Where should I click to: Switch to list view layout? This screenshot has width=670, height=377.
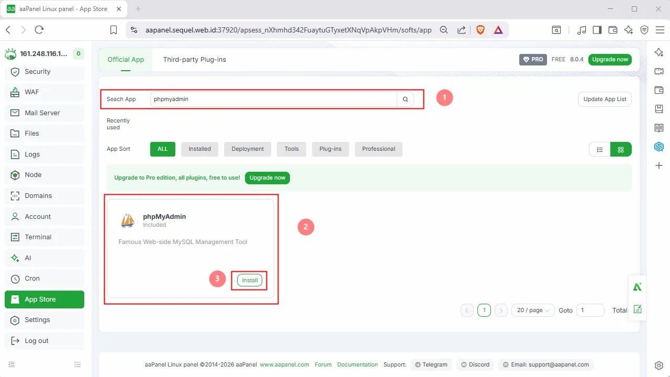(600, 149)
